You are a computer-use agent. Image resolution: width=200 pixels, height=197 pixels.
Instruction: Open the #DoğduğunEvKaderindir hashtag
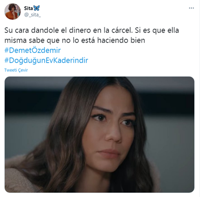[x=46, y=60]
